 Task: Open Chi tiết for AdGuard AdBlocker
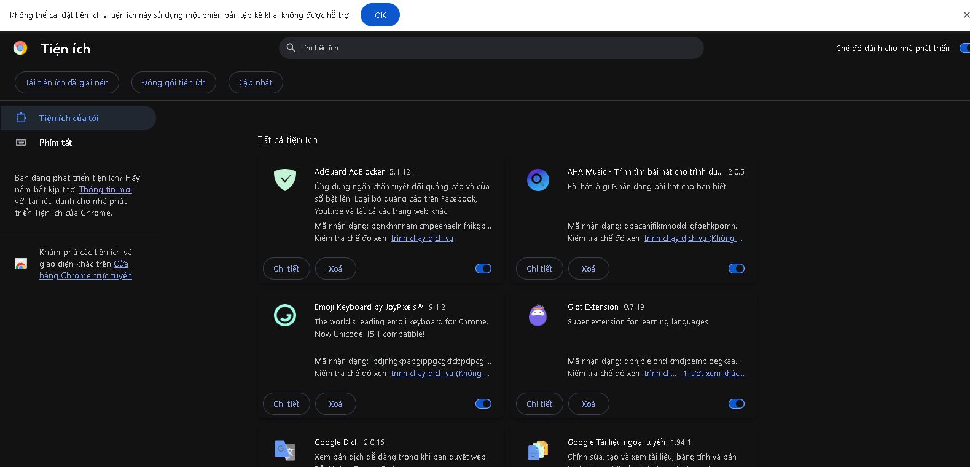[x=286, y=269]
